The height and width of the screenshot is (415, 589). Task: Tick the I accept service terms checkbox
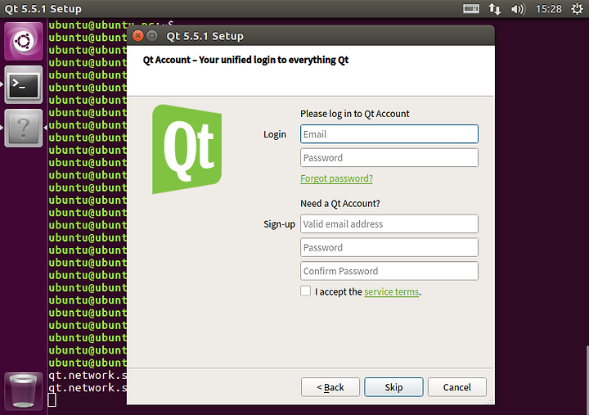coord(305,291)
